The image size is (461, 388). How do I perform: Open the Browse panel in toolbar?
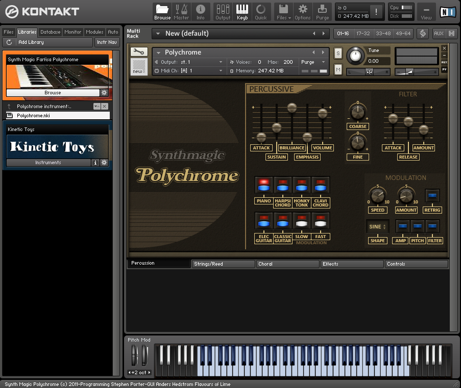coord(162,12)
